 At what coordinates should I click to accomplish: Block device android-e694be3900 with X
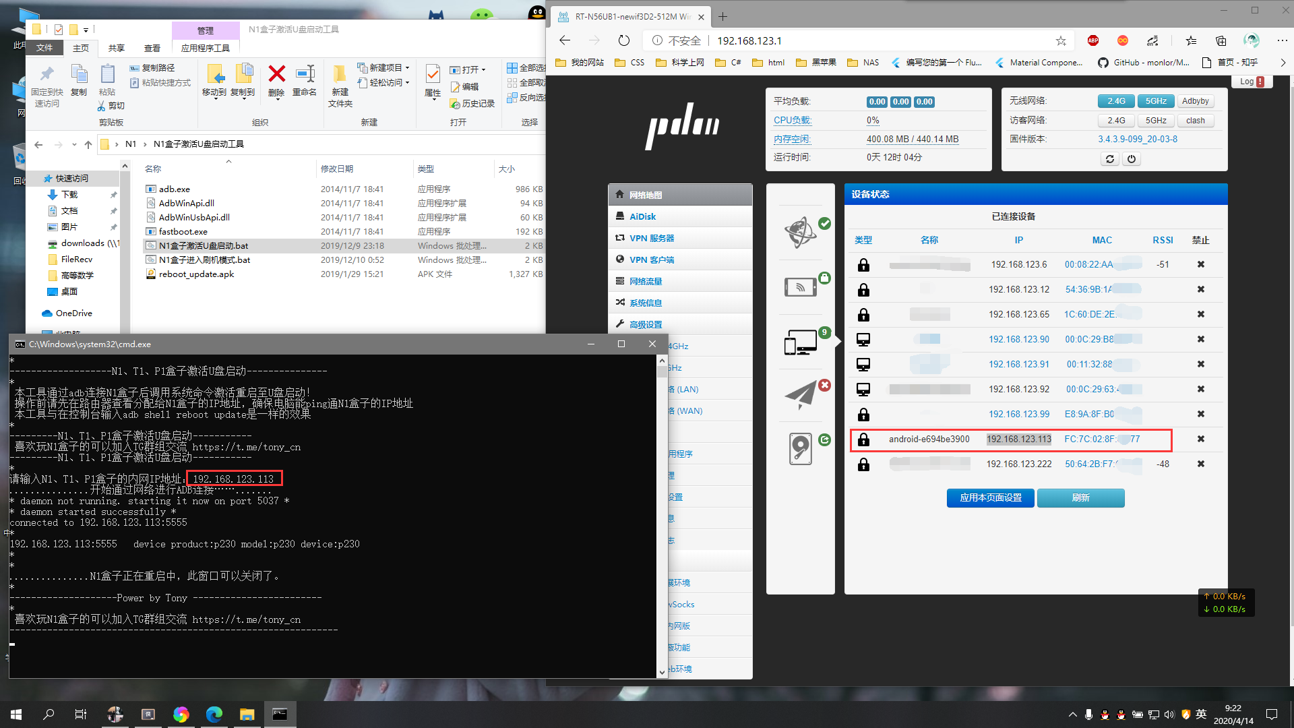tap(1200, 439)
